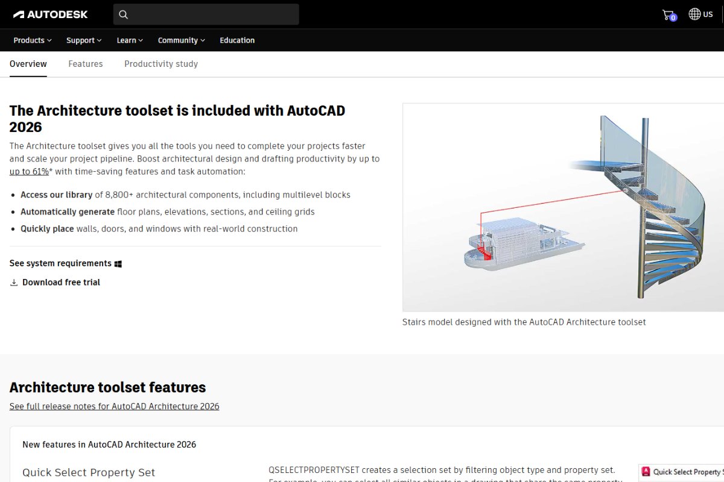Click the Autodesk logo

[51, 14]
